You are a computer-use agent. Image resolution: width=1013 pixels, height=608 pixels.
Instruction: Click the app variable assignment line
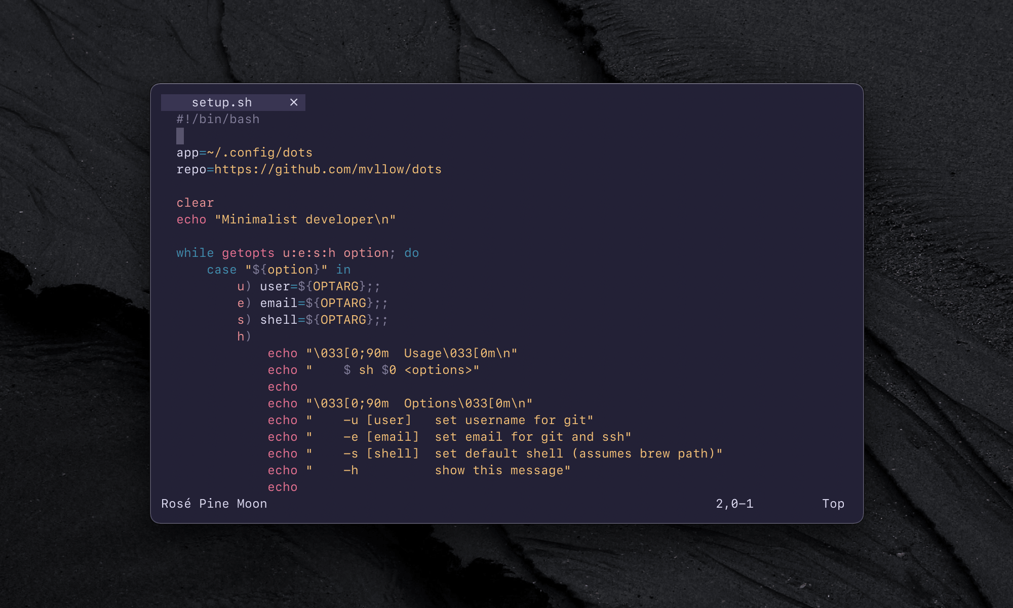(244, 152)
